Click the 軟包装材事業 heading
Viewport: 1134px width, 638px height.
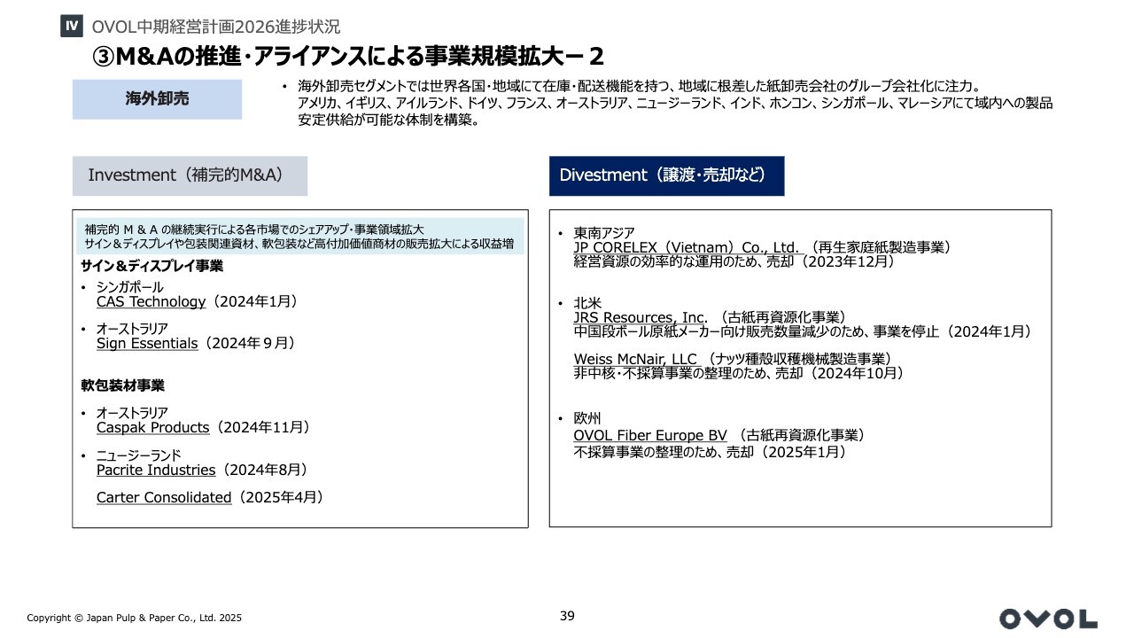pyautogui.click(x=122, y=385)
